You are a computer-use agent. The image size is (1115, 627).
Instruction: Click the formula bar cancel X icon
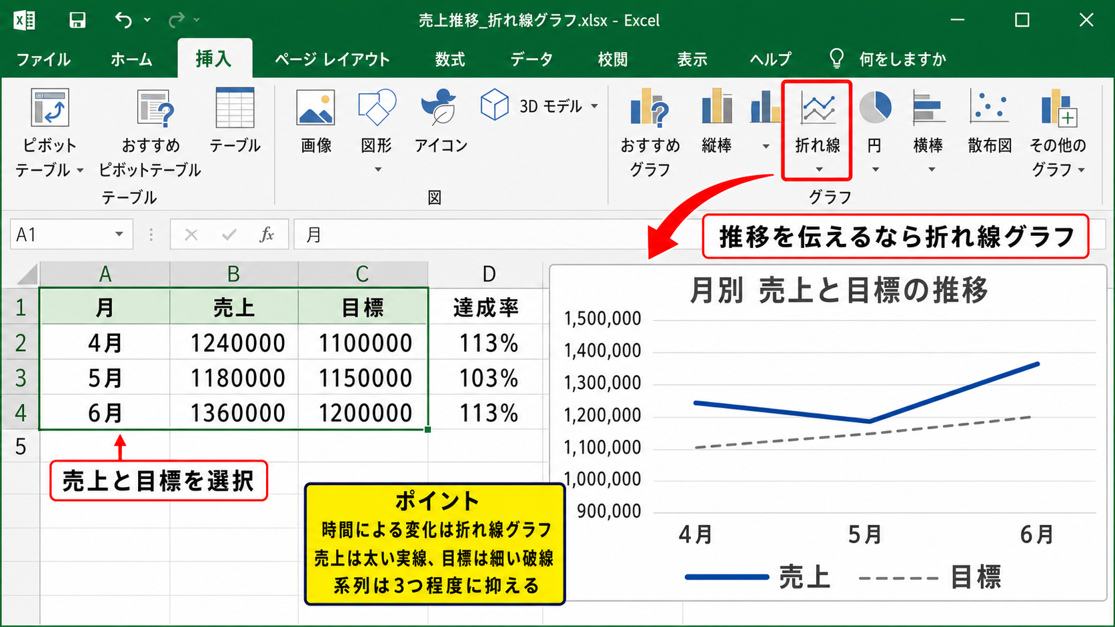tap(191, 235)
